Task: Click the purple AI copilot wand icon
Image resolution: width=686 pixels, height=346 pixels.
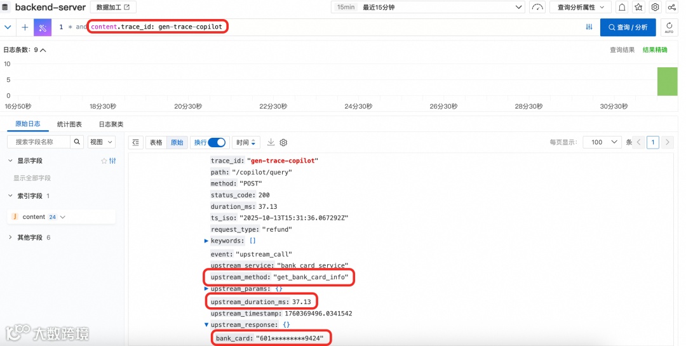Action: (43, 27)
